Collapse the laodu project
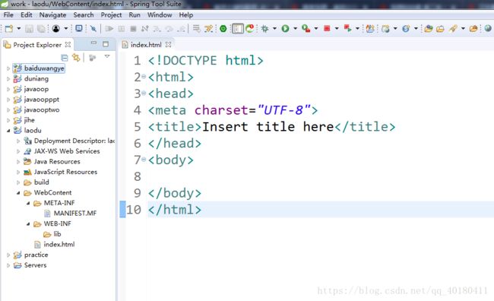The image size is (494, 301). pyautogui.click(x=8, y=131)
